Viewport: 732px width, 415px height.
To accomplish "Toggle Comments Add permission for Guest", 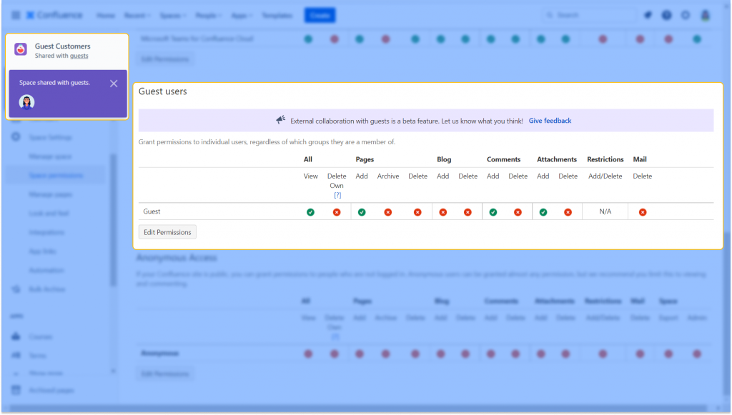I will [x=493, y=212].
